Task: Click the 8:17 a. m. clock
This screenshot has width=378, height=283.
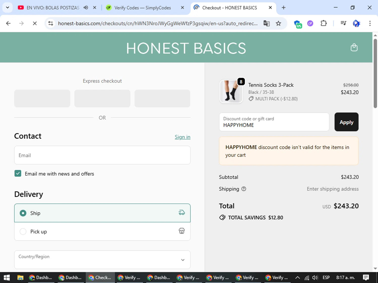Action: coord(345,277)
